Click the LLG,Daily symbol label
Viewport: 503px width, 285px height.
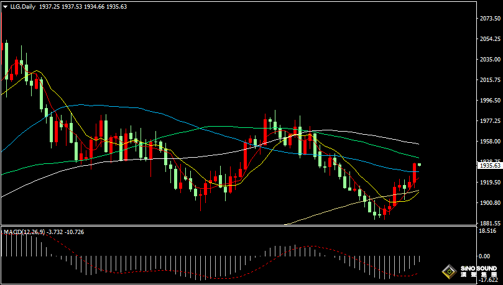tap(22, 6)
